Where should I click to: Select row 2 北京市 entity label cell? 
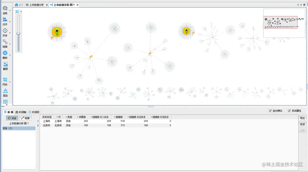(47, 125)
